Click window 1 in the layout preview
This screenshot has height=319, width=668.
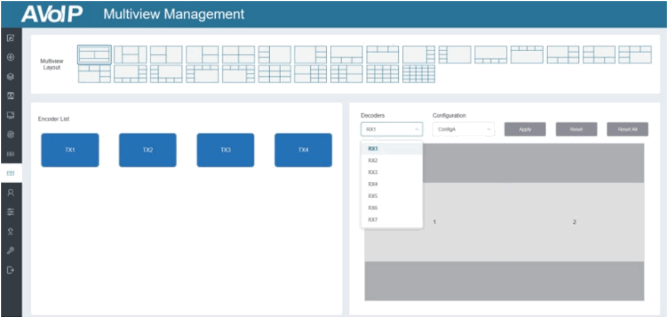point(434,222)
